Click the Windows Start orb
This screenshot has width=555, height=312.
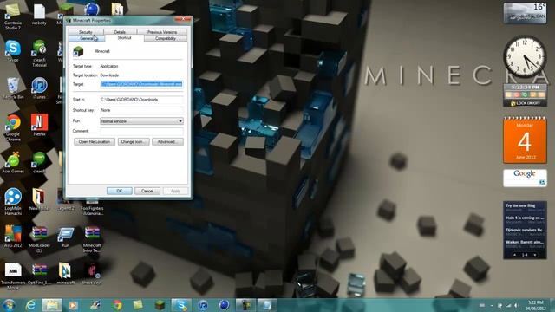click(x=10, y=305)
